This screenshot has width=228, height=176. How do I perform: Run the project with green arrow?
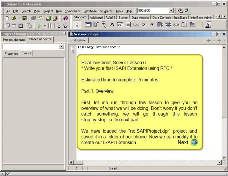point(39,26)
